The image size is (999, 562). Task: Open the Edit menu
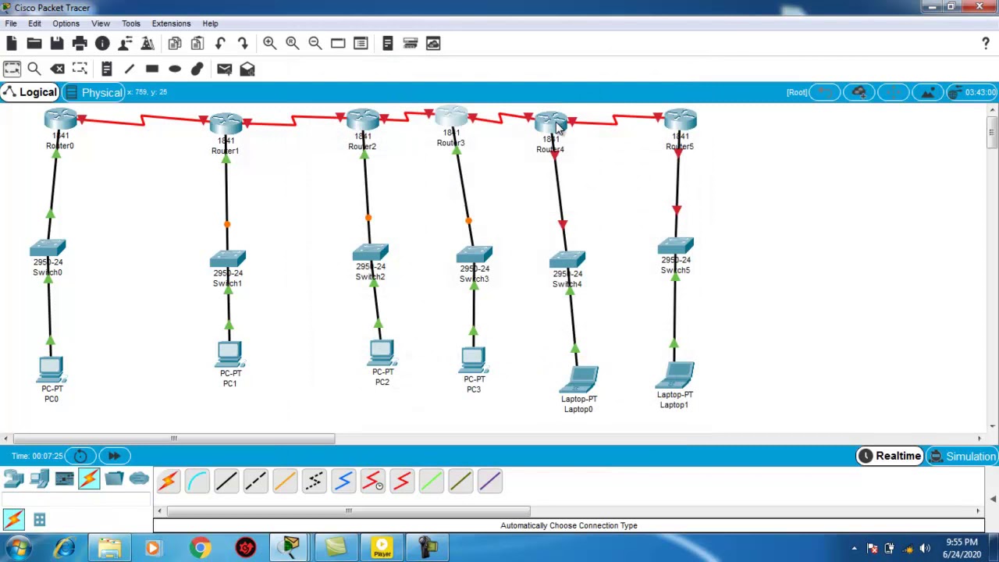34,23
